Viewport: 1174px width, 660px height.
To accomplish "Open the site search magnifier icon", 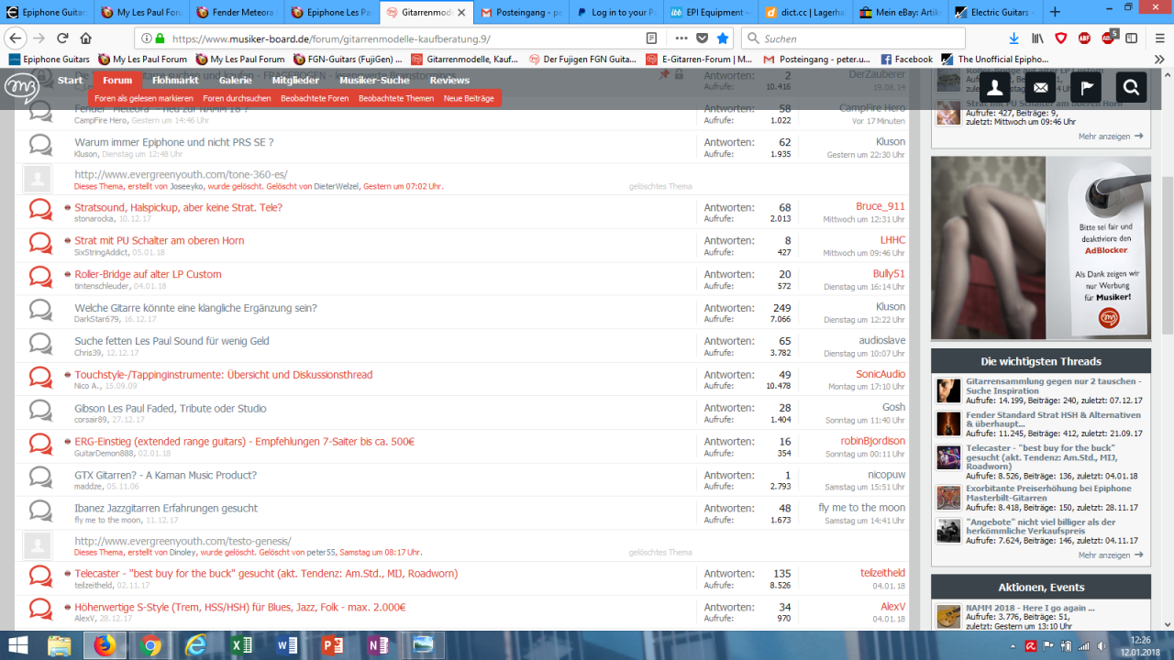I will (x=1131, y=88).
